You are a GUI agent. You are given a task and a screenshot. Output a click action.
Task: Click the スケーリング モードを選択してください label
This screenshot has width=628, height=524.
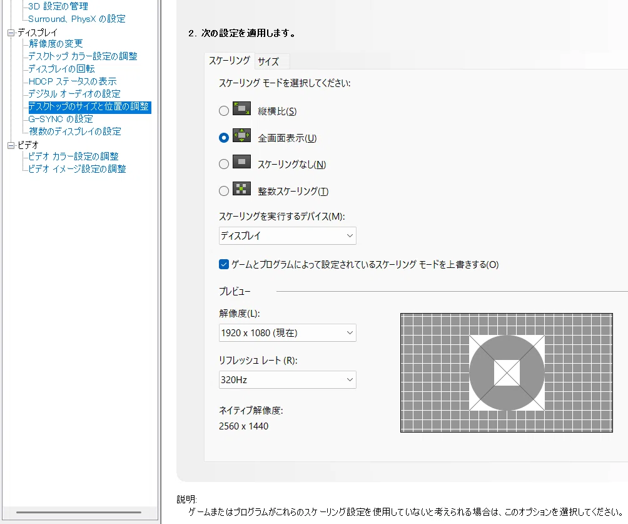(285, 83)
